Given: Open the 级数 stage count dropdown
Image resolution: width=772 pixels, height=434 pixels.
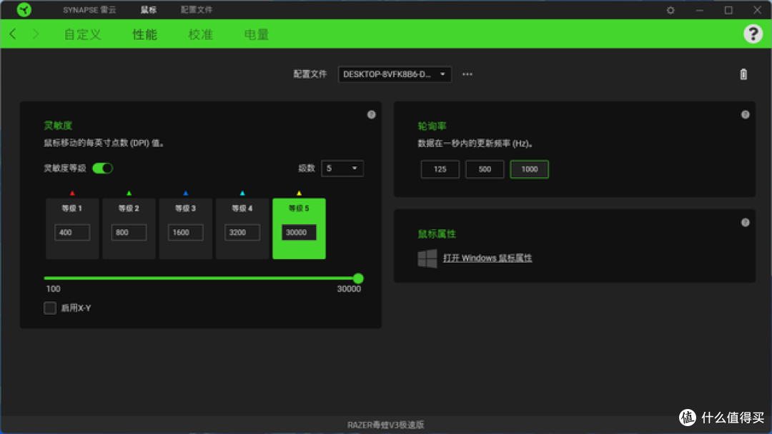Looking at the screenshot, I should pyautogui.click(x=342, y=168).
